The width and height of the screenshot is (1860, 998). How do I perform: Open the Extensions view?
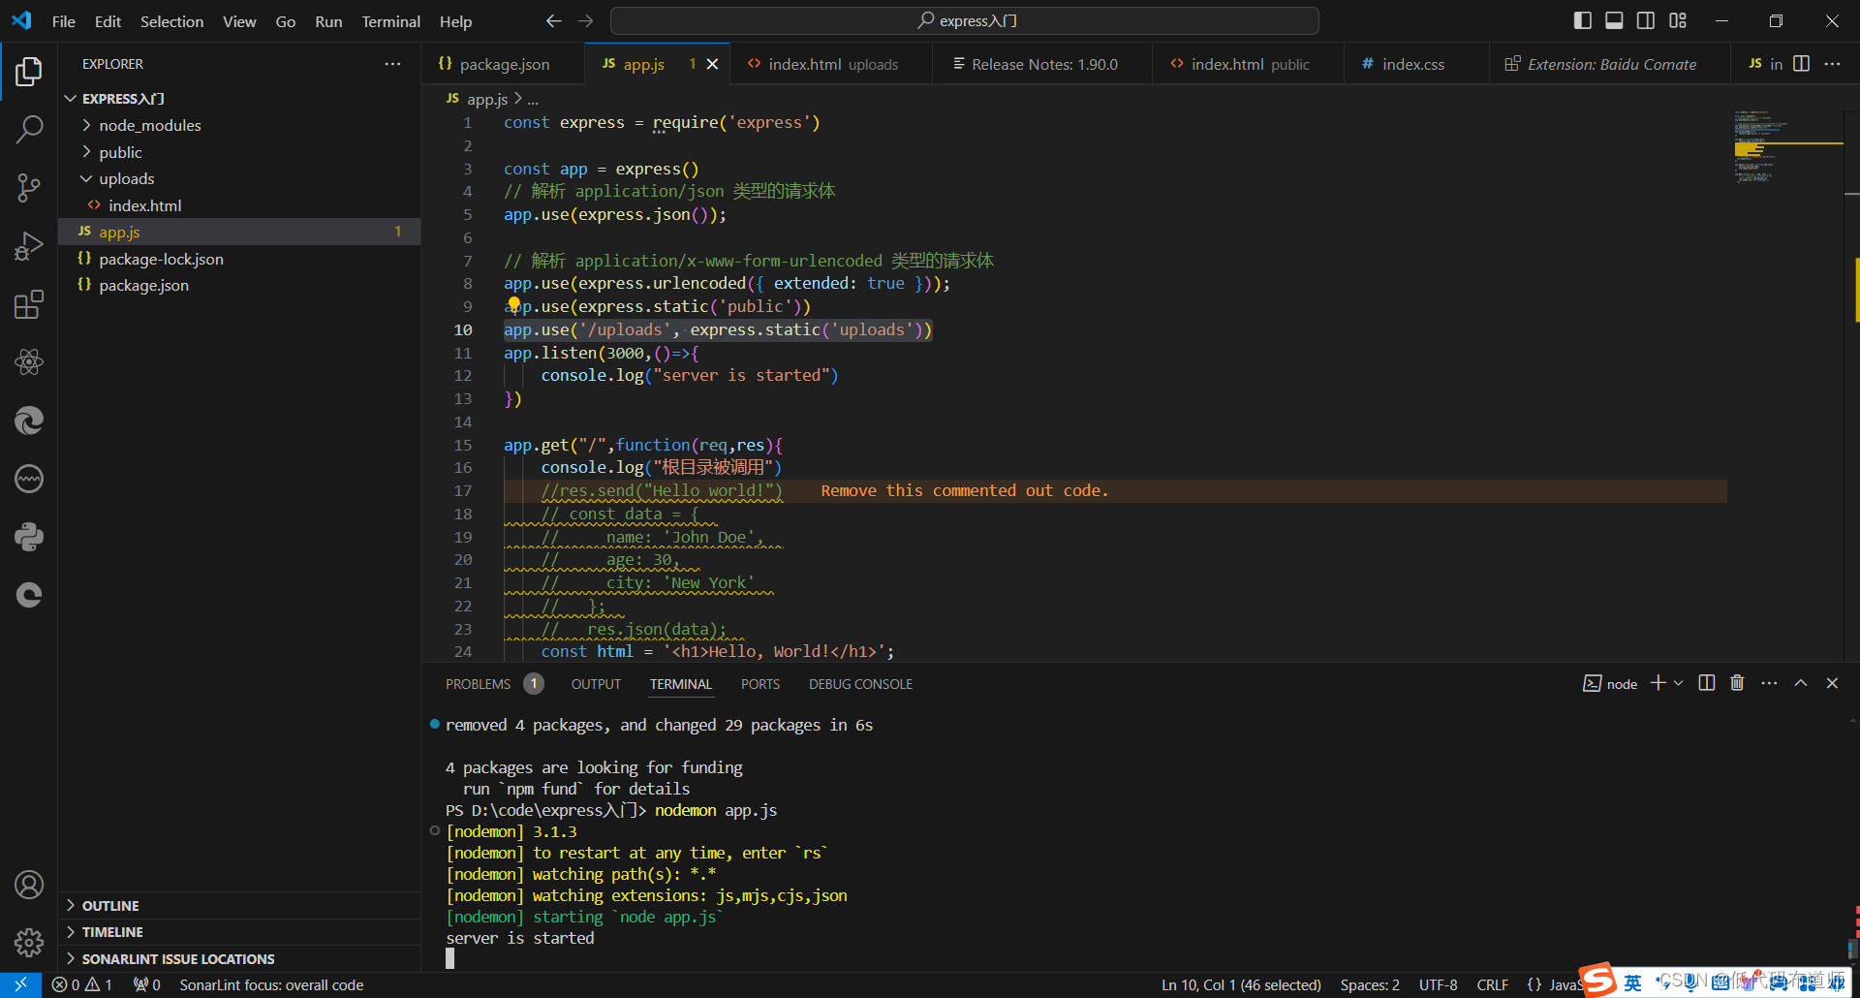pos(29,304)
